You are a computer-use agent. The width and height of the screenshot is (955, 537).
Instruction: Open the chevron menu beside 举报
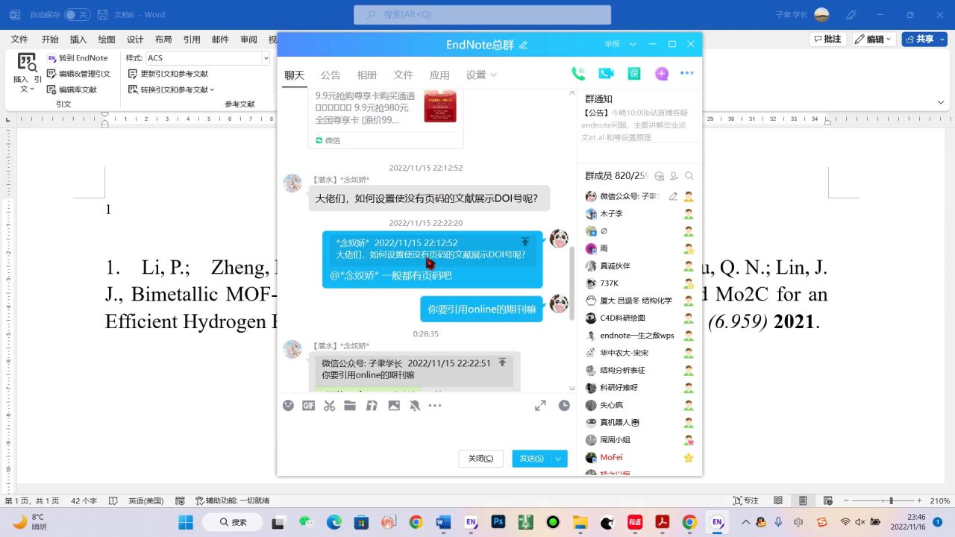[x=633, y=44]
